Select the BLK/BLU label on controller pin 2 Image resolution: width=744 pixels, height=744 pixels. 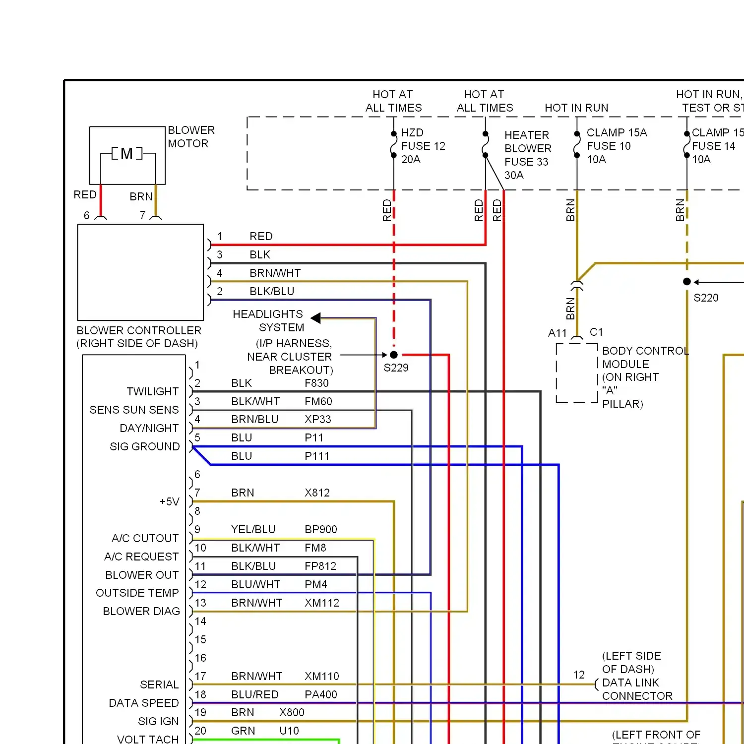272,291
